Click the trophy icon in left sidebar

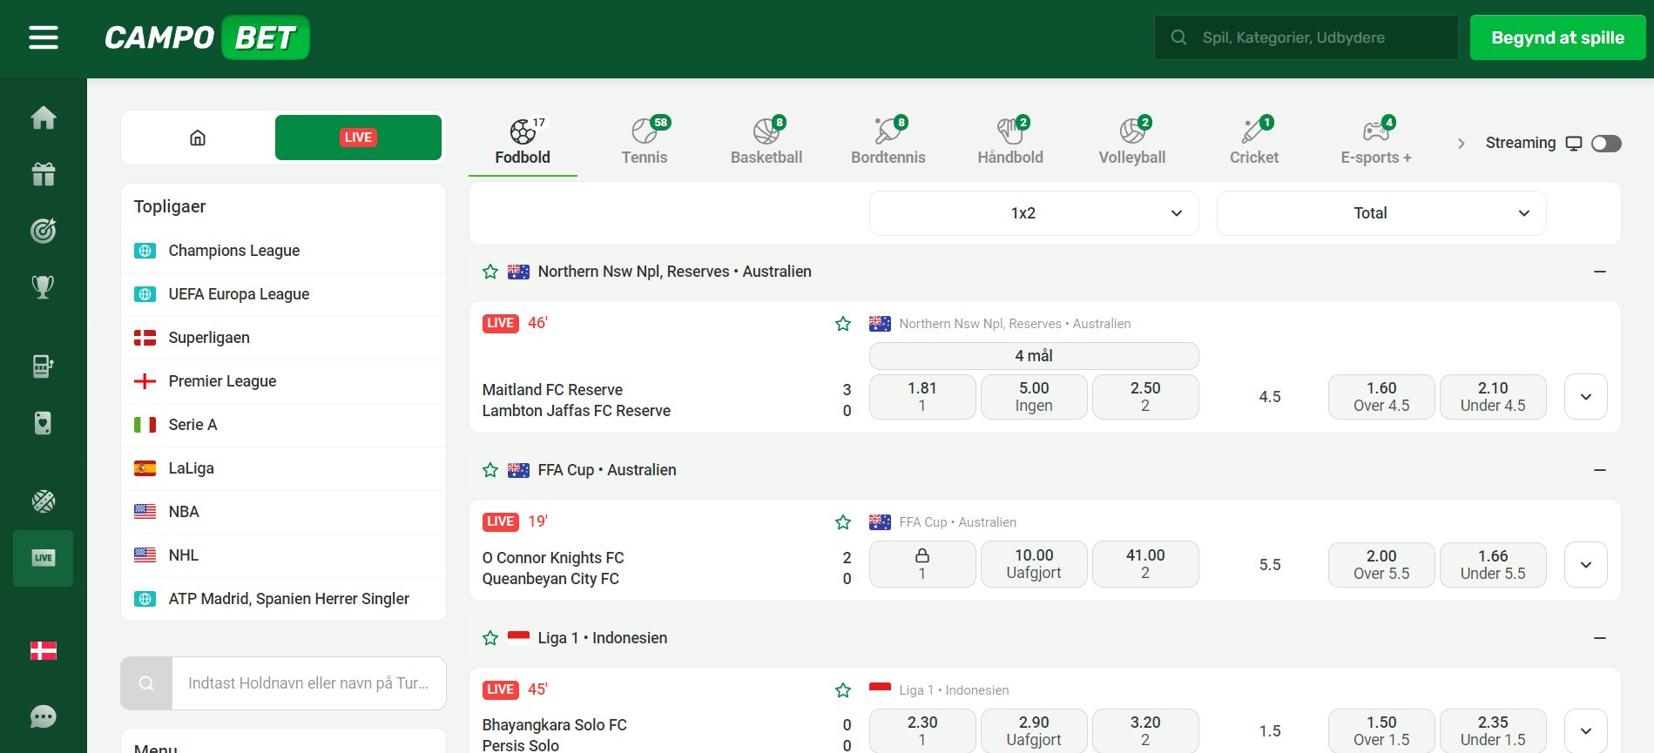[43, 286]
